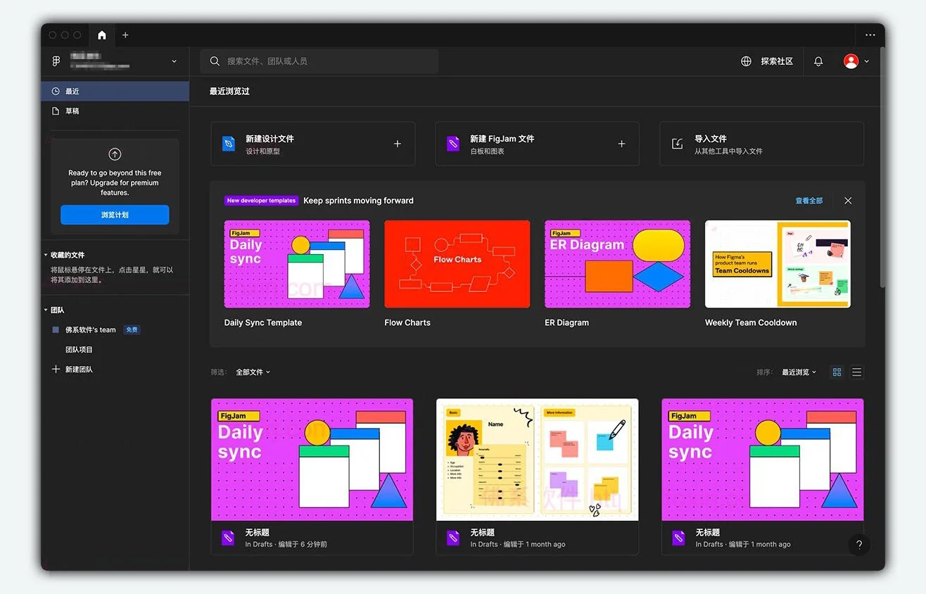Open the help question mark button
The width and height of the screenshot is (926, 594).
click(858, 545)
